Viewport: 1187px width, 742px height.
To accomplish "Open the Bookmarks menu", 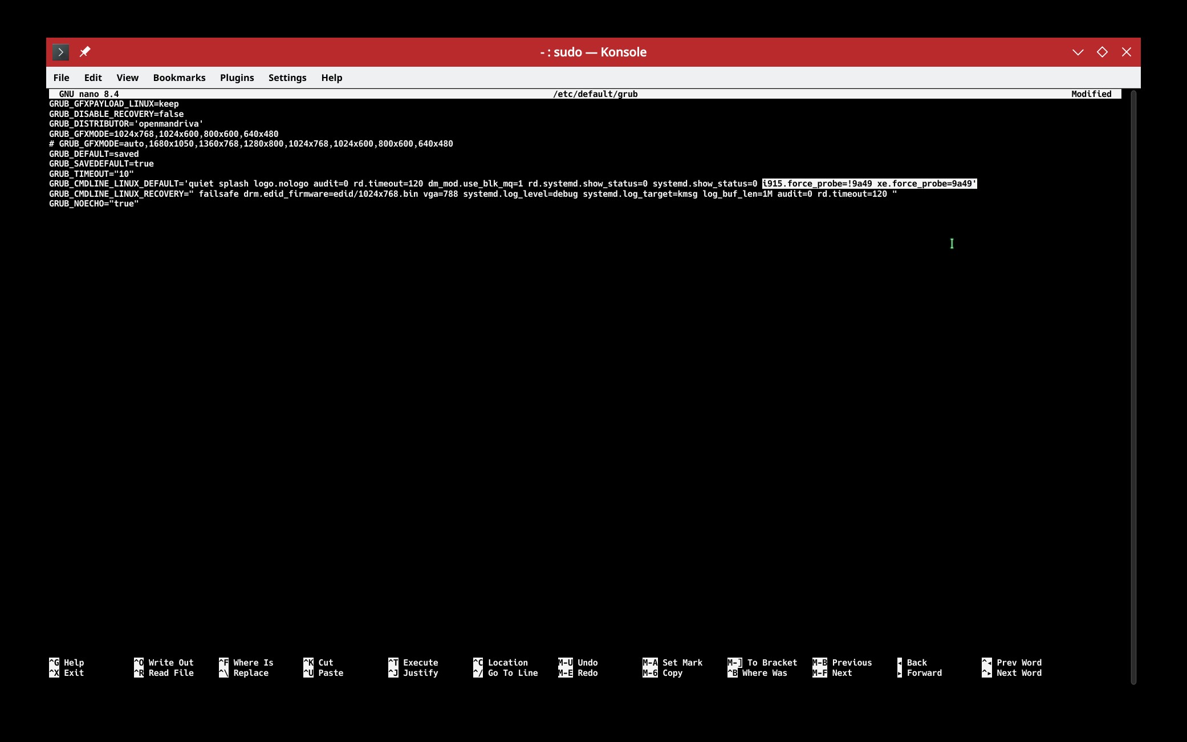I will [179, 78].
